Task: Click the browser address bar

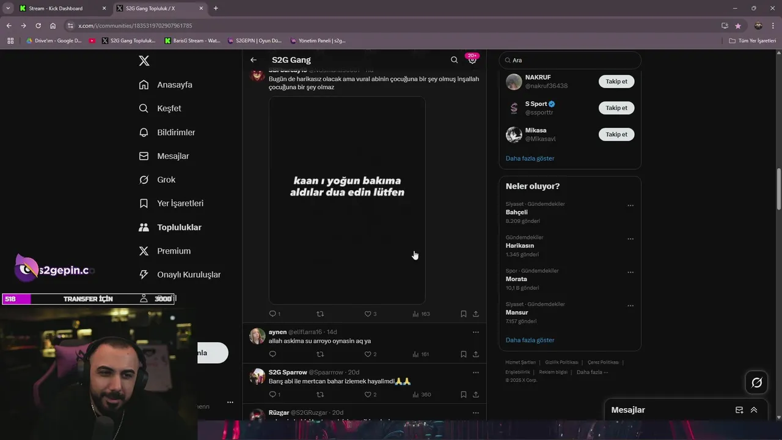Action: point(391,26)
